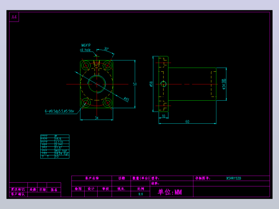This screenshot has width=279, height=209.
Task: Click the 15.5 value in parameter table
Action: tap(58, 139)
